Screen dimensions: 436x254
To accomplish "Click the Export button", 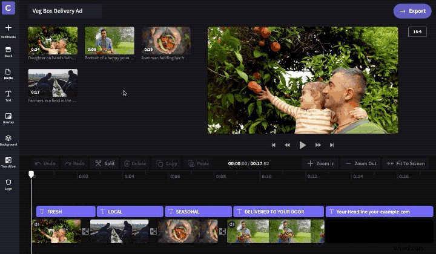I will pos(412,11).
